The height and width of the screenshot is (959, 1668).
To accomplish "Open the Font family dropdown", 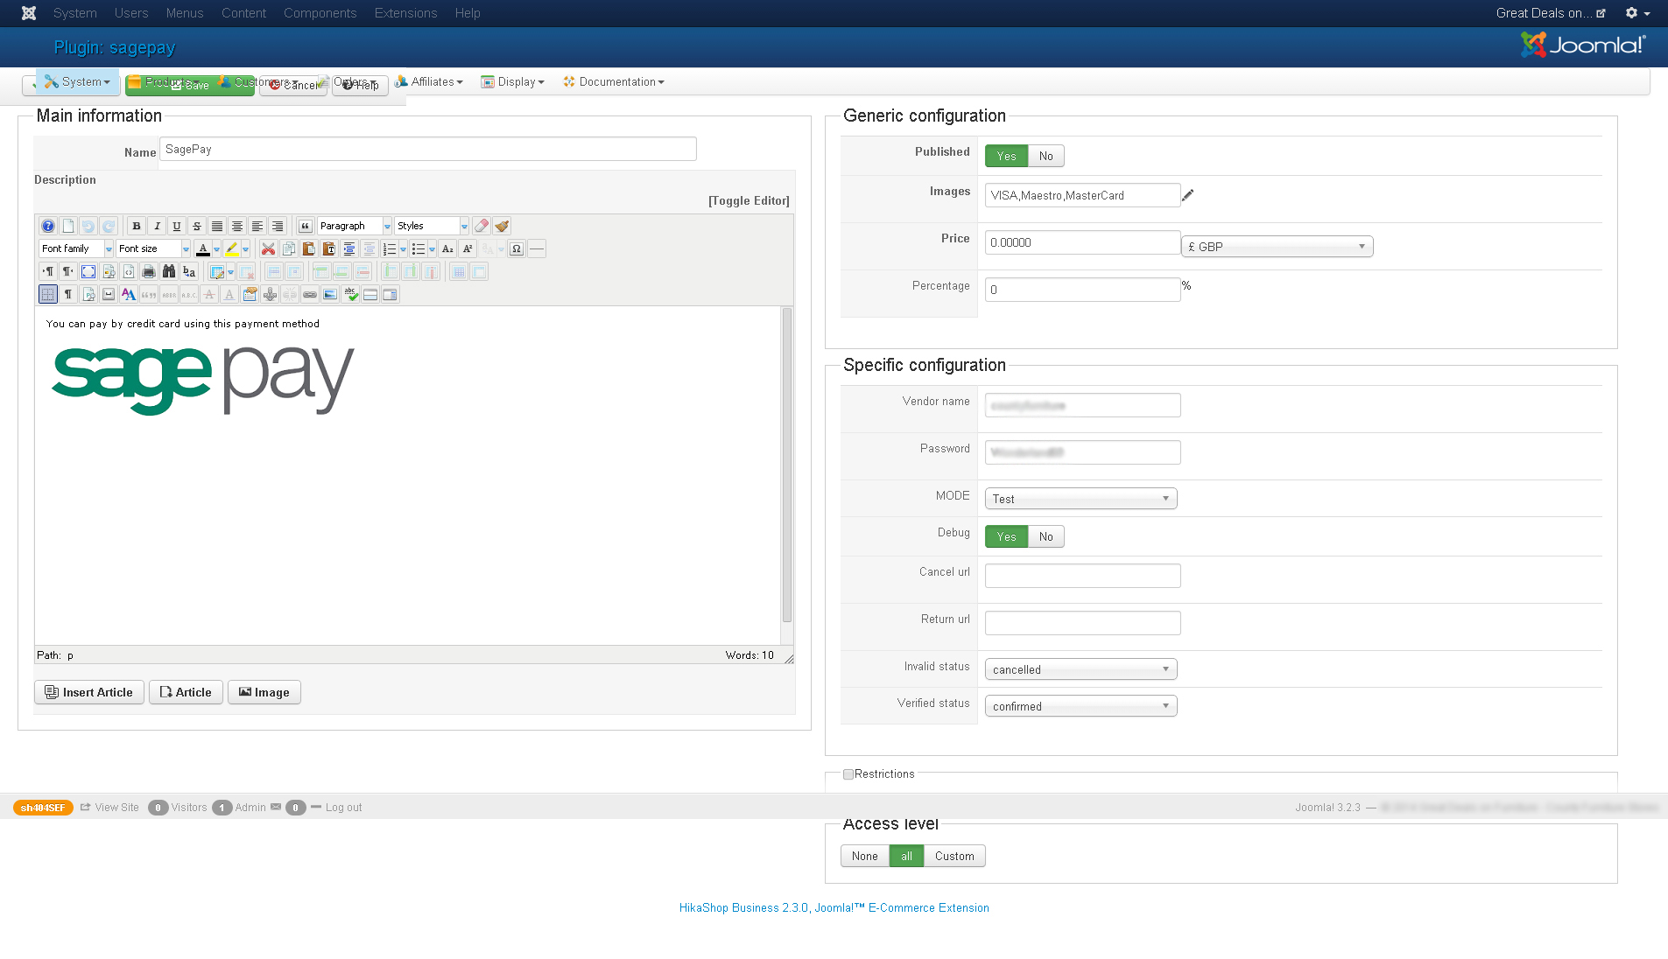I will tap(76, 248).
